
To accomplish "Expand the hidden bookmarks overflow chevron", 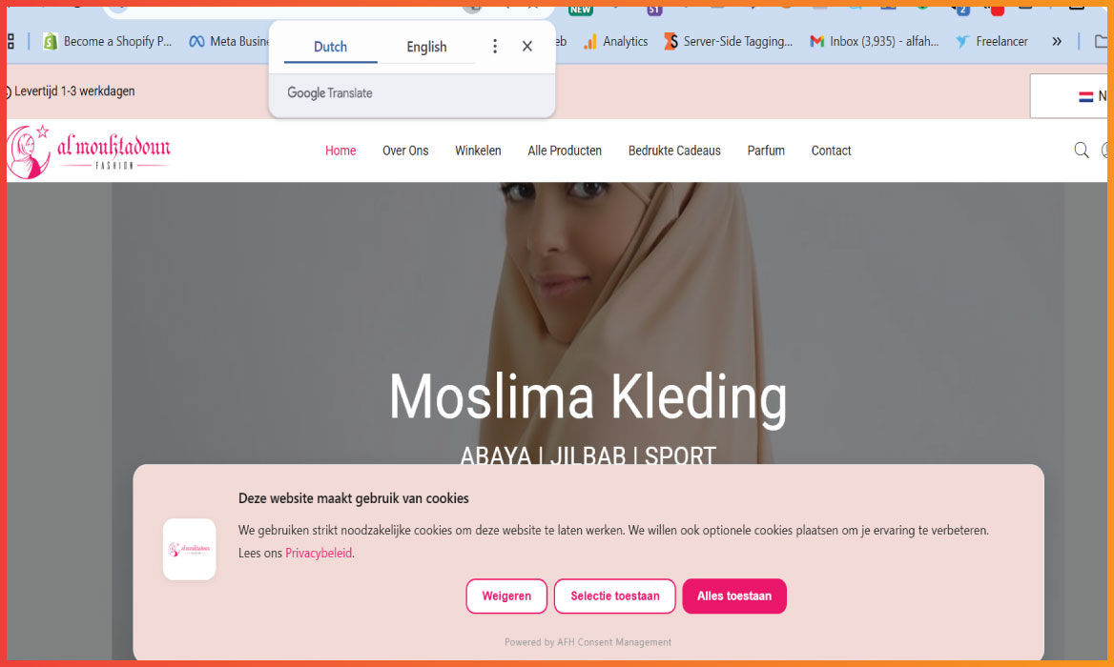I will click(1057, 41).
